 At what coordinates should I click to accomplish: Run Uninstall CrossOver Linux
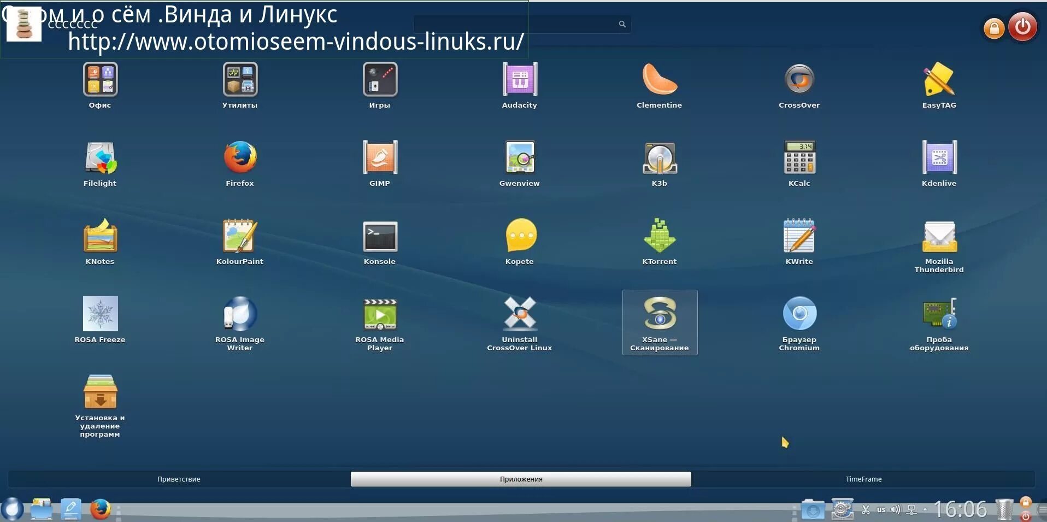(520, 324)
